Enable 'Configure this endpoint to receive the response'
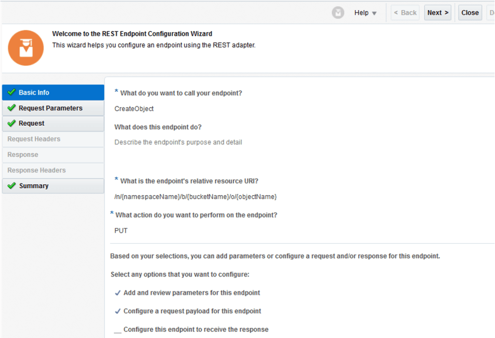This screenshot has height=338, width=495. pos(118,330)
